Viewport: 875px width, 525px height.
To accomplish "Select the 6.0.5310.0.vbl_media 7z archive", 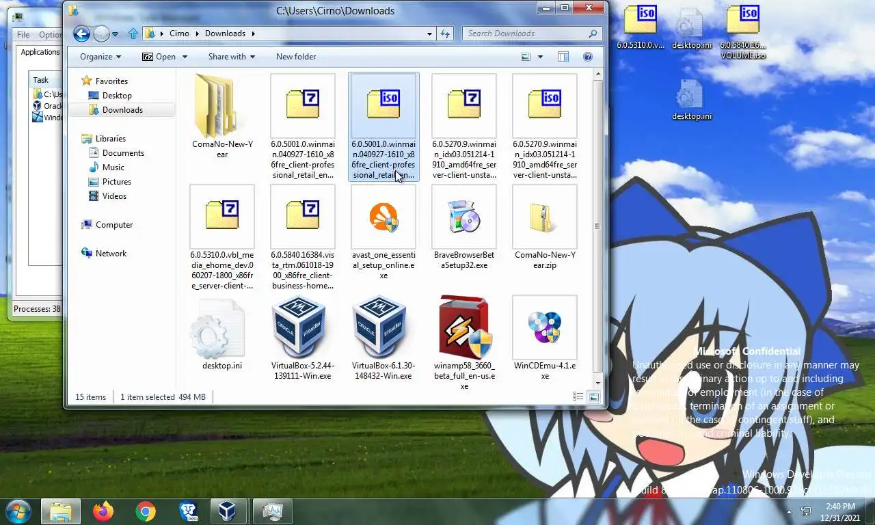I will [x=222, y=237].
